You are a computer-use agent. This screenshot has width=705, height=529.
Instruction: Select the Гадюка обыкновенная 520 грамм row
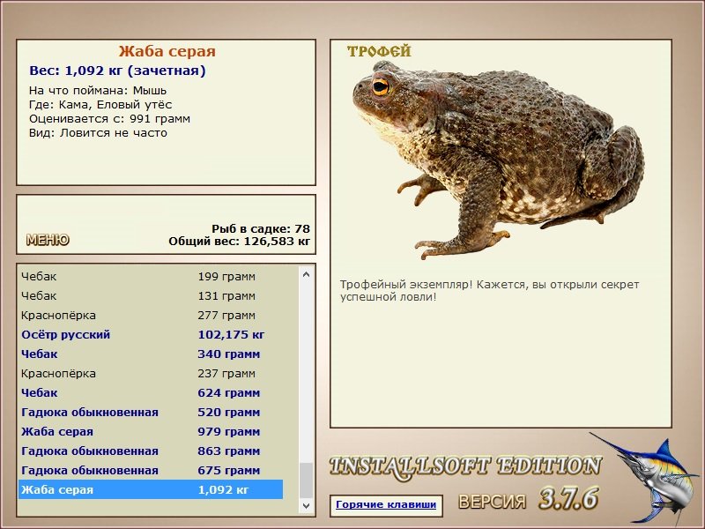click(x=151, y=412)
